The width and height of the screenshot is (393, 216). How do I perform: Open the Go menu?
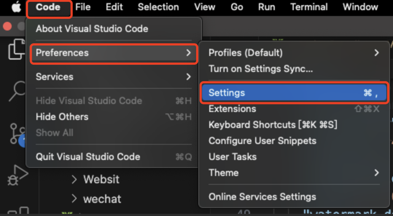237,7
